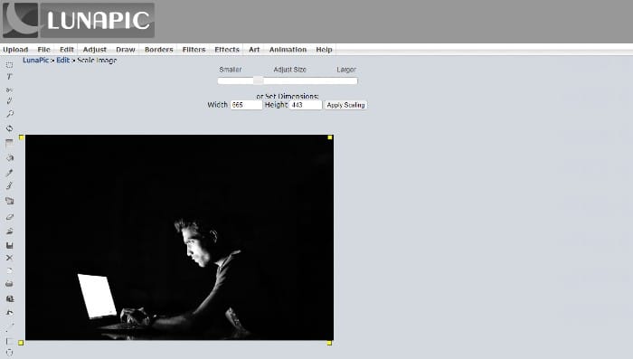Click the Adjust Size slider handle
Screen dimensions: 633x359
point(258,80)
